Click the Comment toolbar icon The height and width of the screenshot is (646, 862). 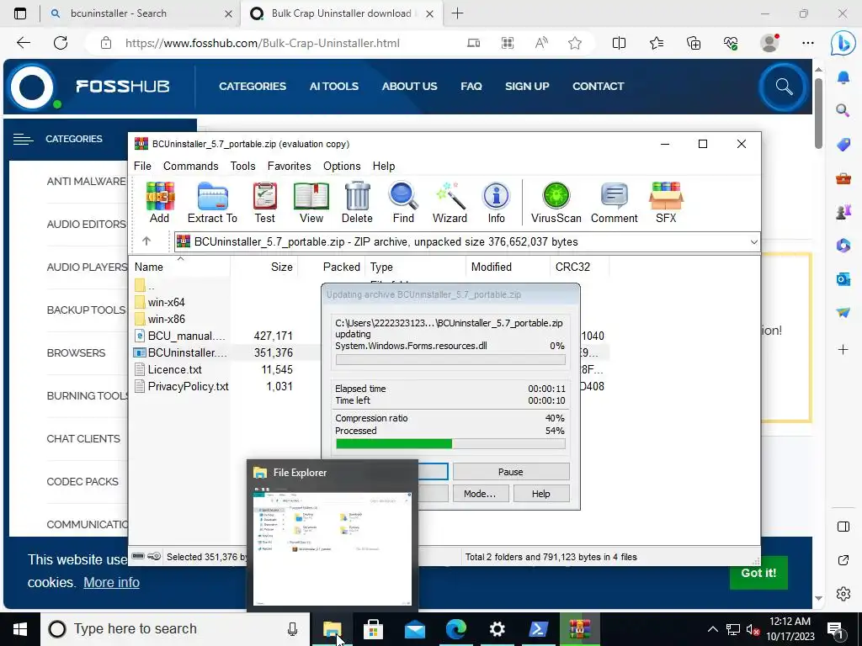pyautogui.click(x=614, y=202)
